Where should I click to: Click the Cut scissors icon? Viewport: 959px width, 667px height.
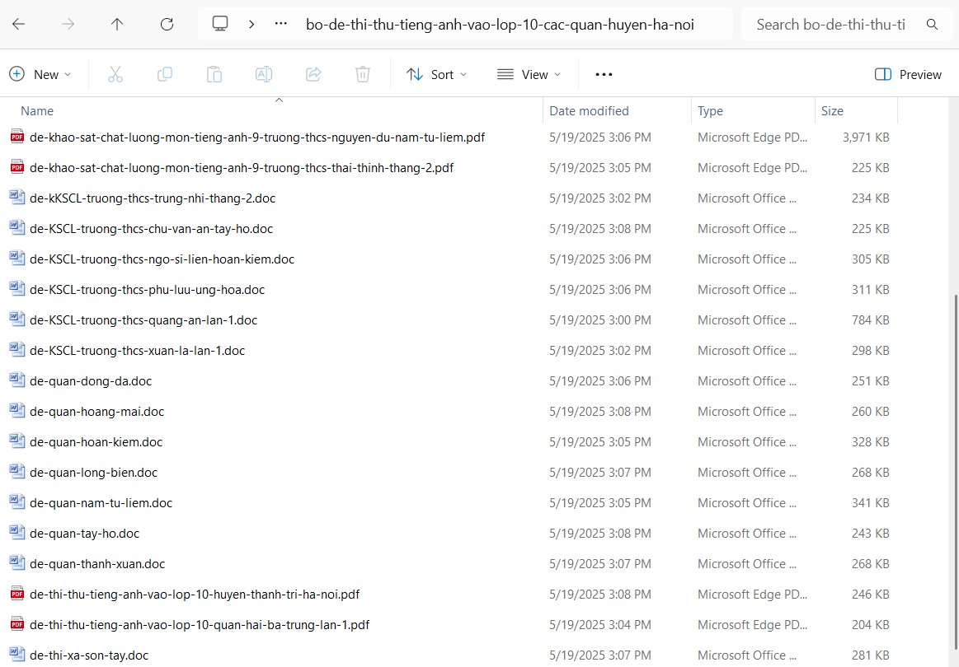(x=115, y=74)
